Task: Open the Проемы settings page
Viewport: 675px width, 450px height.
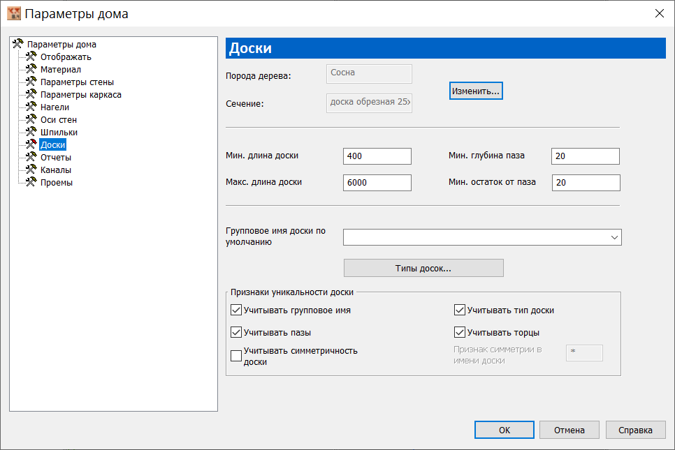Action: [x=57, y=182]
